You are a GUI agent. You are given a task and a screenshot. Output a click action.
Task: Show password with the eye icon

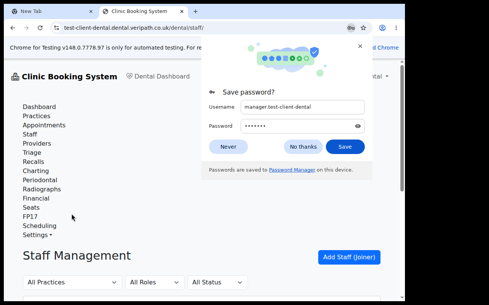click(x=358, y=126)
